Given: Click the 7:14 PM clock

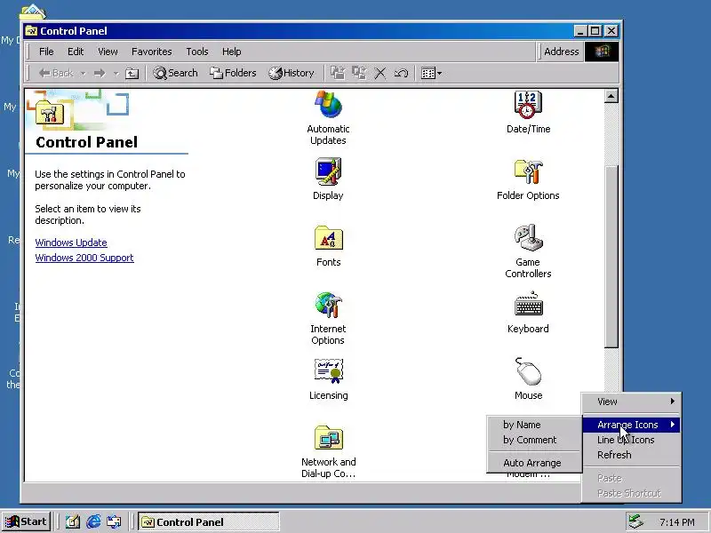Looking at the screenshot, I should pos(677,522).
